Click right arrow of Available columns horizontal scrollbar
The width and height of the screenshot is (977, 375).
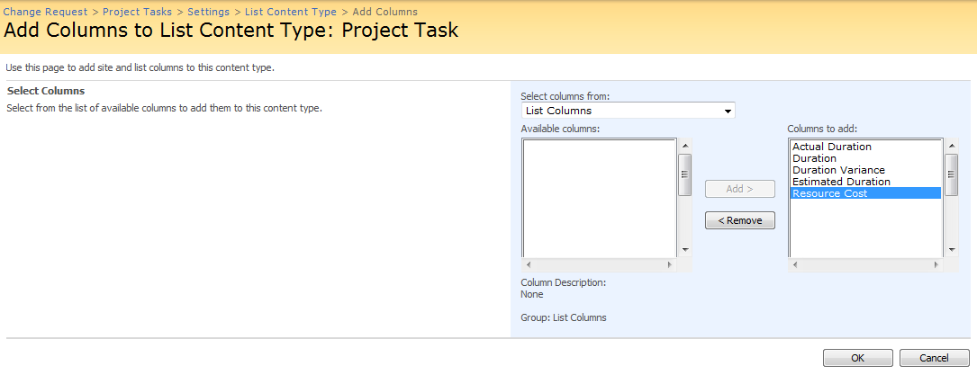click(x=670, y=265)
